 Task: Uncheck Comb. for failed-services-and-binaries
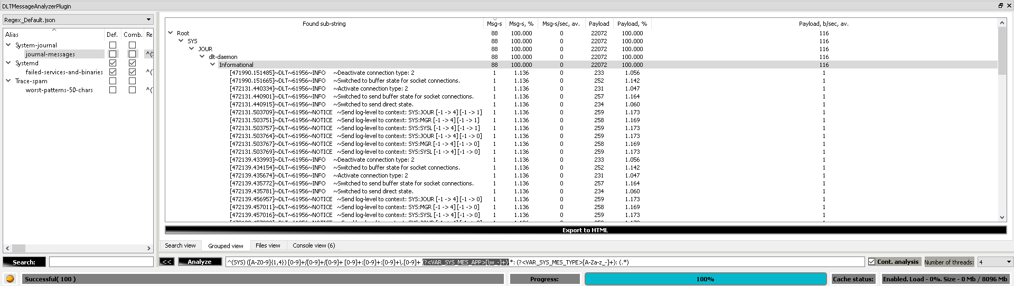132,72
